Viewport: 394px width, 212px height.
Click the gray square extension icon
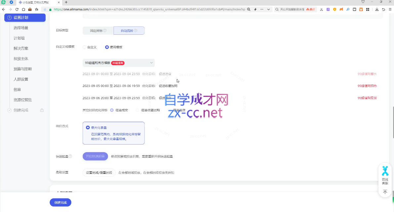(x=354, y=9)
